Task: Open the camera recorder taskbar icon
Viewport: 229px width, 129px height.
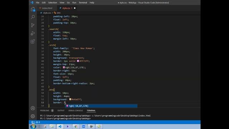Action: [x=92, y=126]
